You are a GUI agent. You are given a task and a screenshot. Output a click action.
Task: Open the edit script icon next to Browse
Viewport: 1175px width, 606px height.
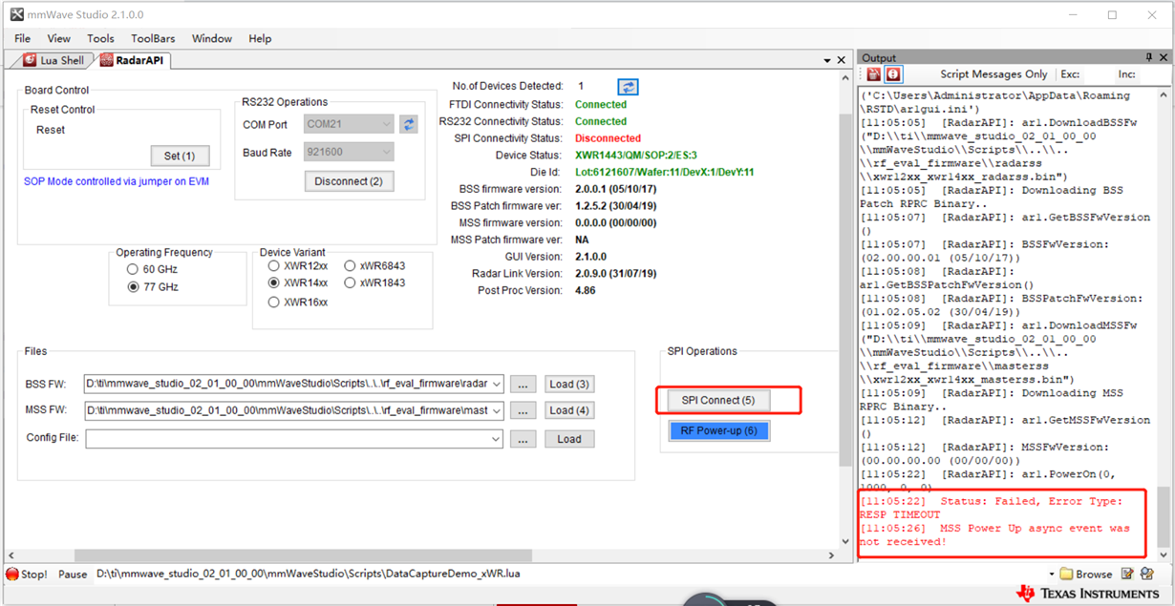(x=1127, y=574)
